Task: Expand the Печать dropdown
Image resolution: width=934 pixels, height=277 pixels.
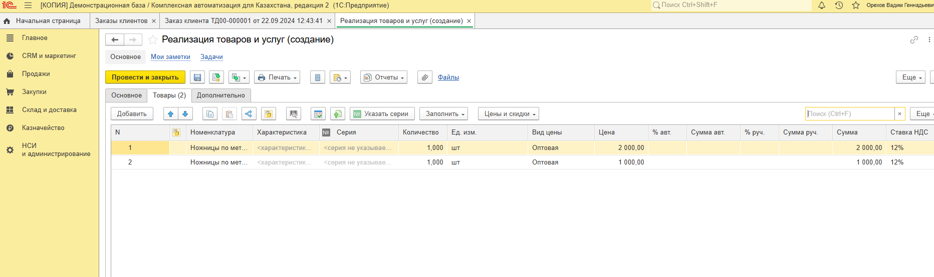Action: [x=277, y=77]
